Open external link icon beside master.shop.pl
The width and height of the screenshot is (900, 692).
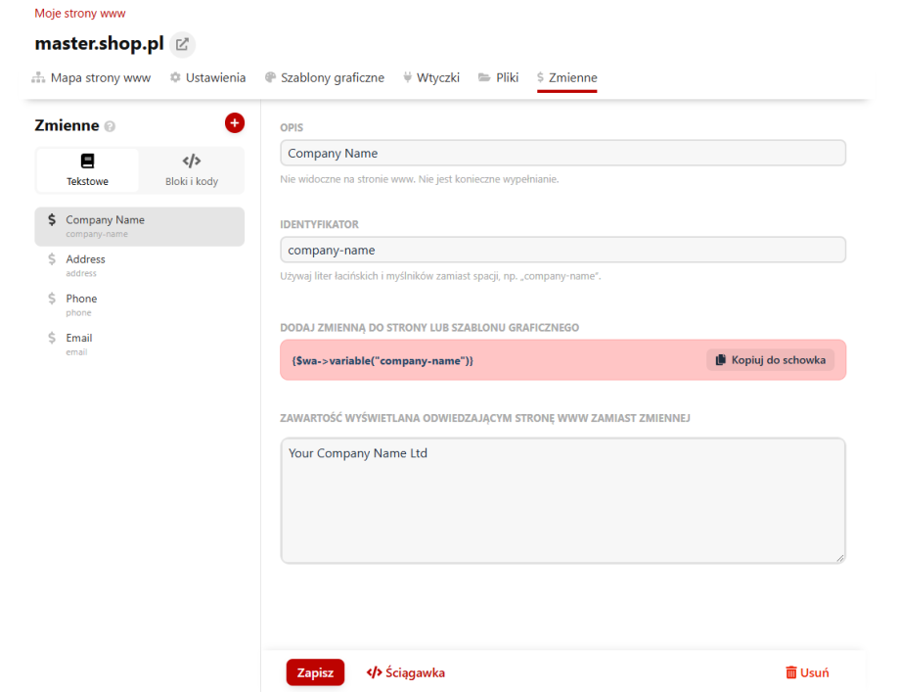pos(182,44)
